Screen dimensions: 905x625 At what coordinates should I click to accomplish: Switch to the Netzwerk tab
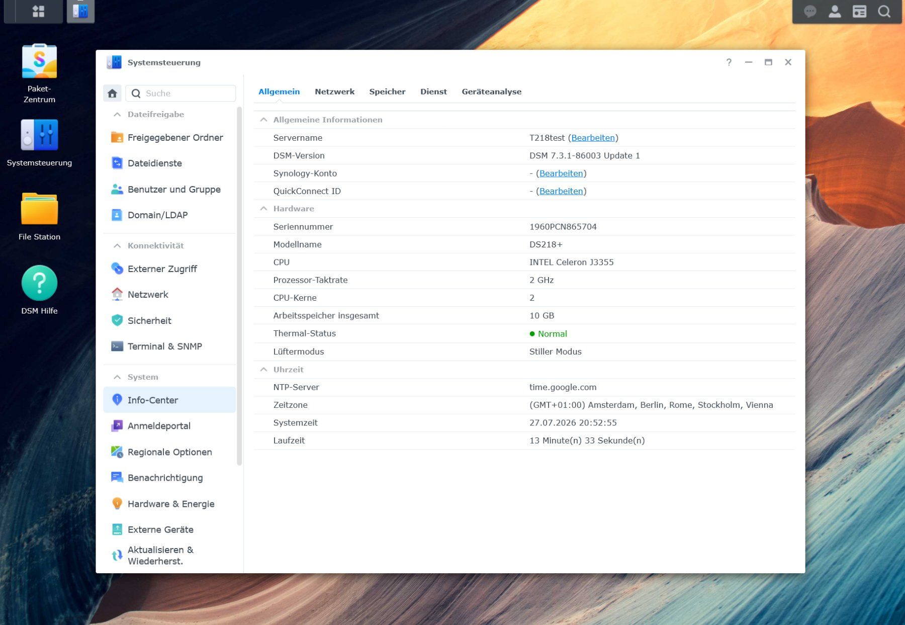coord(334,92)
